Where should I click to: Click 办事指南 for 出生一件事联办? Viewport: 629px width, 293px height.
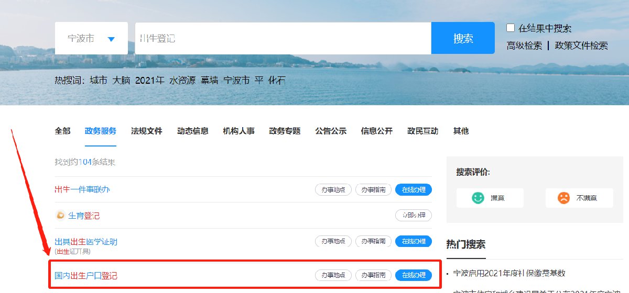(373, 189)
